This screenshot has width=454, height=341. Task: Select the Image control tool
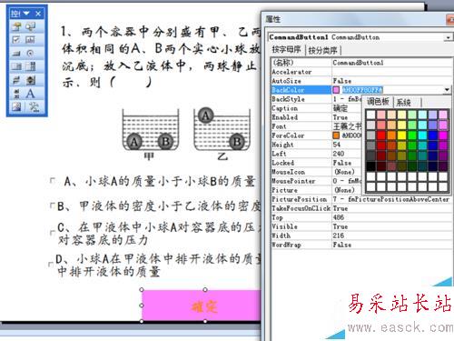point(16,106)
